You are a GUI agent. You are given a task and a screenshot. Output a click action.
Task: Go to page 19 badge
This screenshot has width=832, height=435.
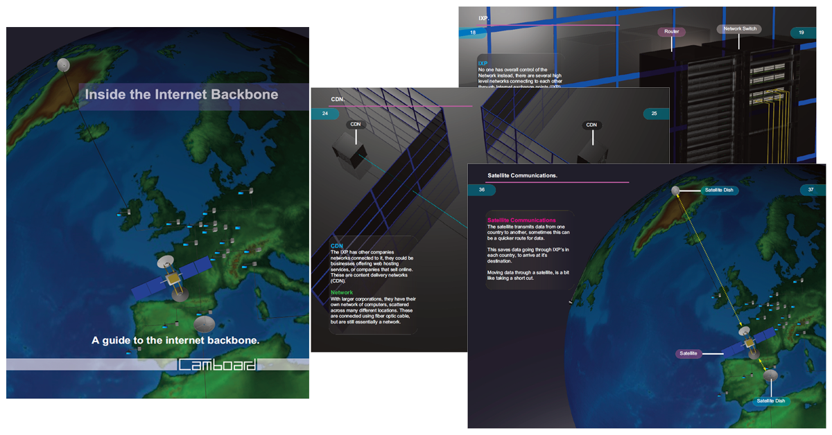(x=804, y=33)
